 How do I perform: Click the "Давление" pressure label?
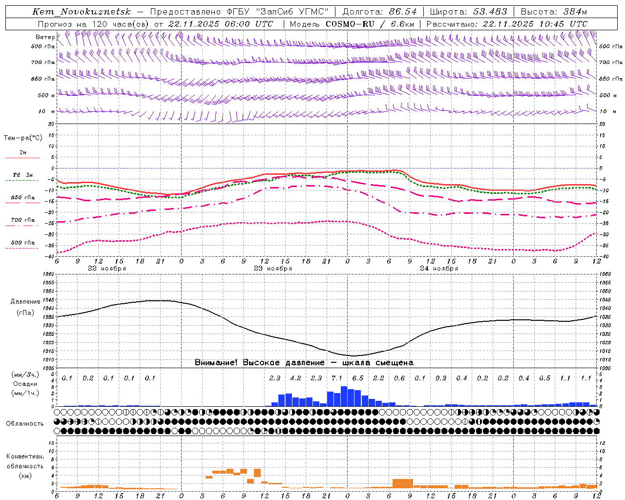25,302
